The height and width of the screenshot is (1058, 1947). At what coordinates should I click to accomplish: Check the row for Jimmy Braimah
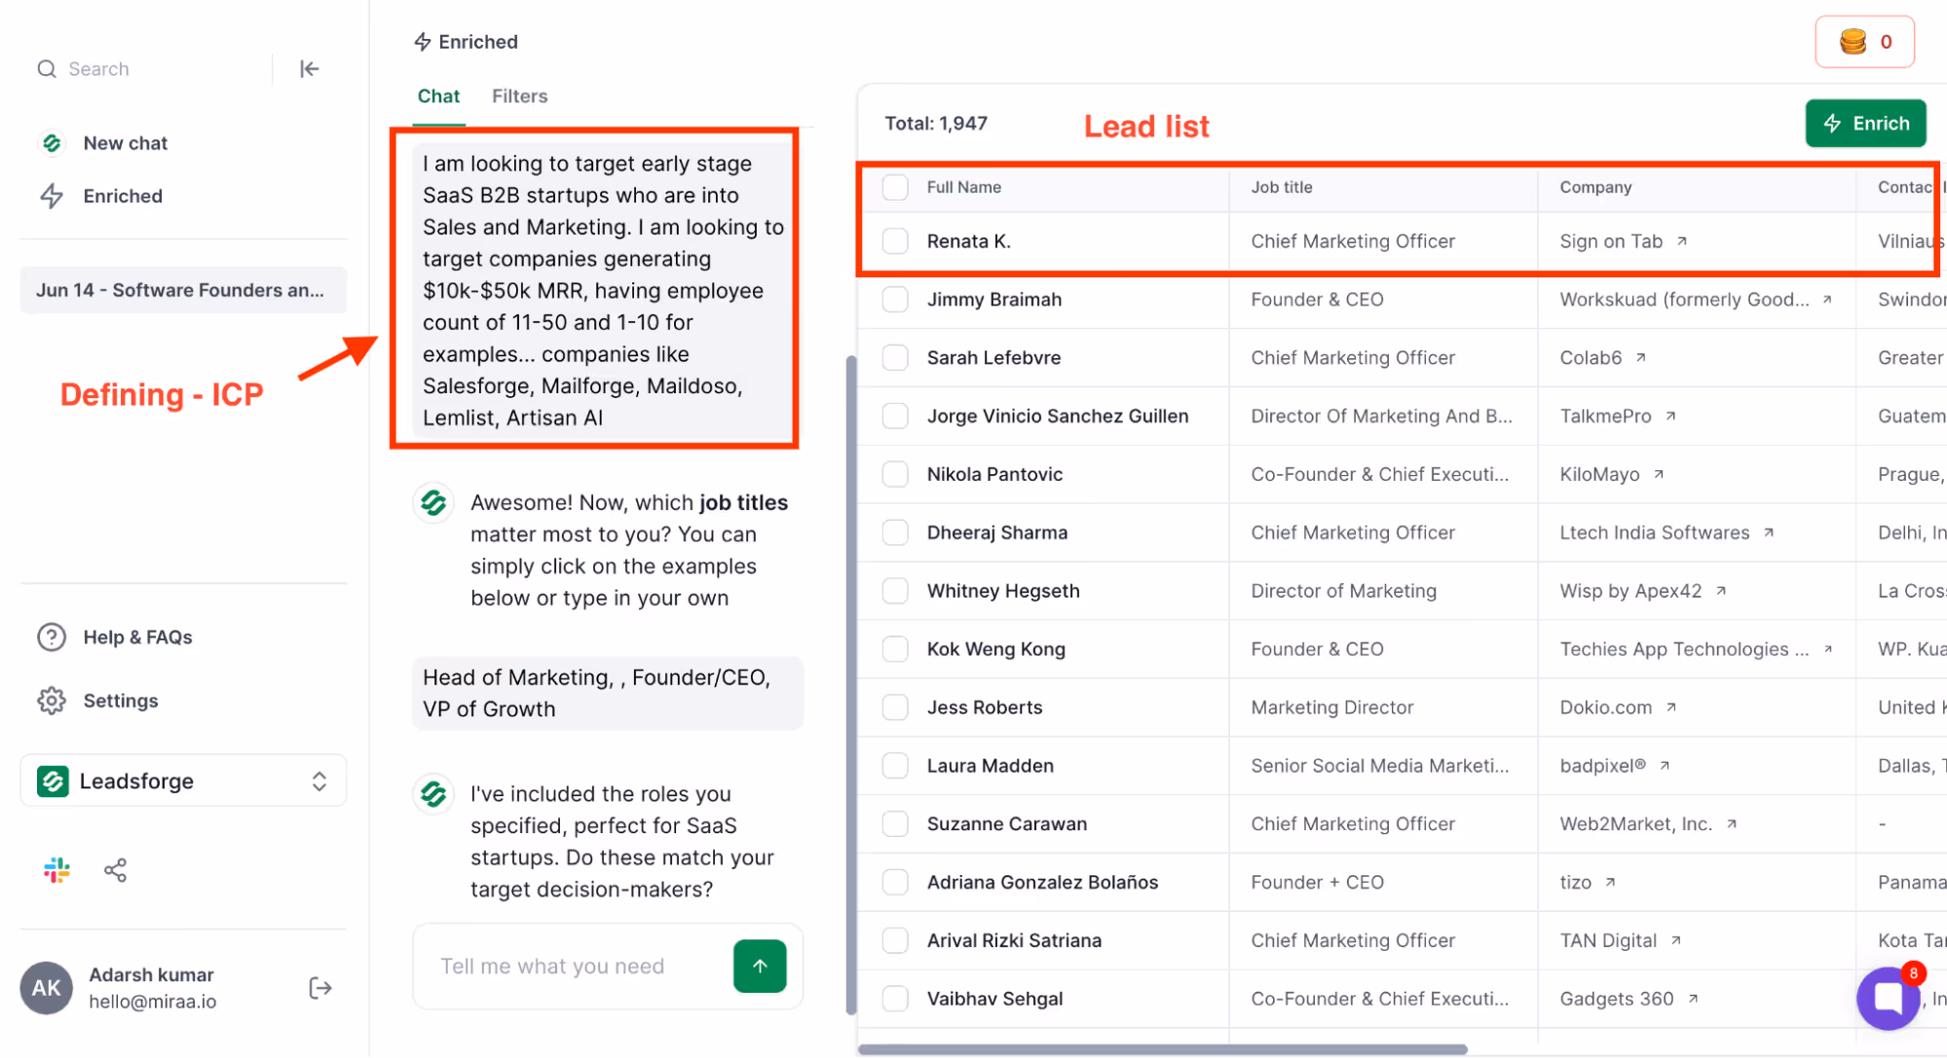(895, 300)
